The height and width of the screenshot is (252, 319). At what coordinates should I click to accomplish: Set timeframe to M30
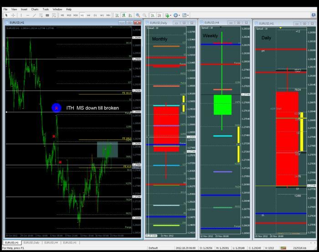[76, 15]
